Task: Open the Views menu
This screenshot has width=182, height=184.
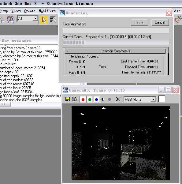Action: 16,11
